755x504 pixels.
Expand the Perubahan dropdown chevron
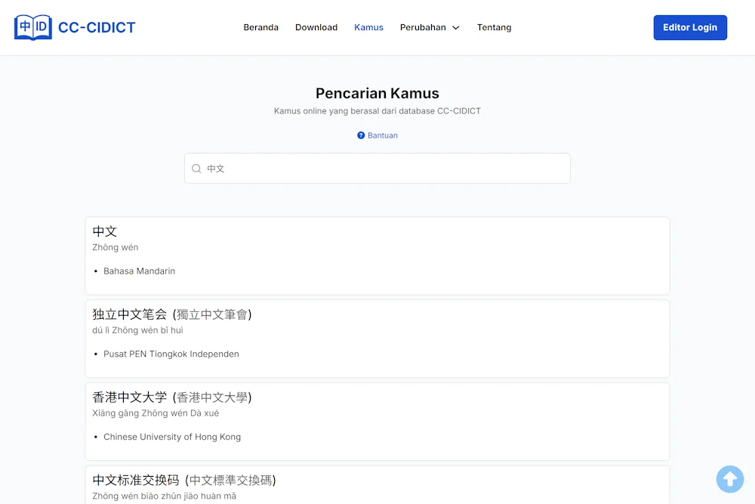pyautogui.click(x=456, y=27)
